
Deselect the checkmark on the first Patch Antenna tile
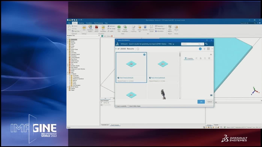click(x=144, y=55)
